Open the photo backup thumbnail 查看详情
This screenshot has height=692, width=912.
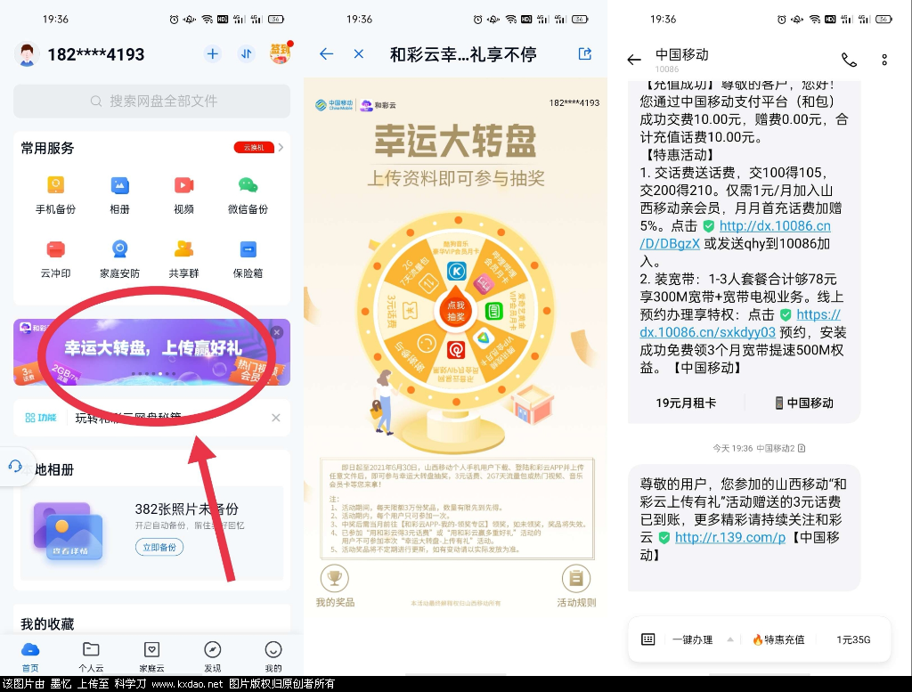click(x=69, y=532)
